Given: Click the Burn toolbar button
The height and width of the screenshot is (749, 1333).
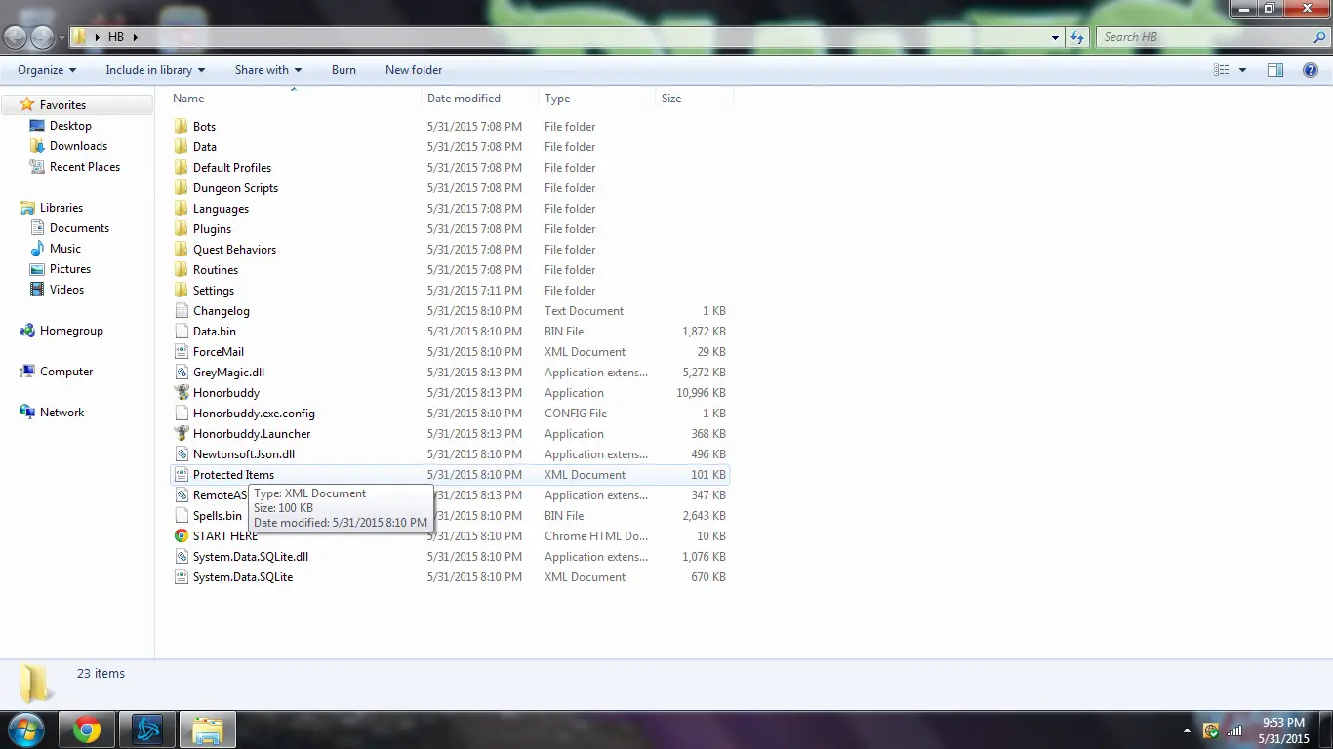Looking at the screenshot, I should click(343, 70).
